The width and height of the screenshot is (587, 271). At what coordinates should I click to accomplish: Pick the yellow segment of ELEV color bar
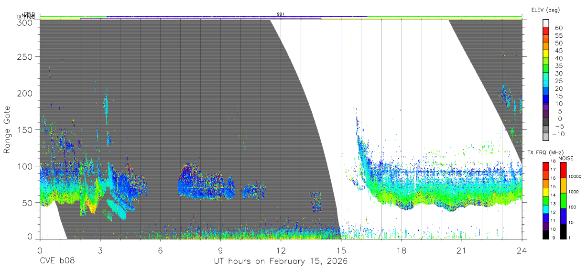(546, 54)
